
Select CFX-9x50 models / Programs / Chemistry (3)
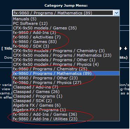(66, 51)
